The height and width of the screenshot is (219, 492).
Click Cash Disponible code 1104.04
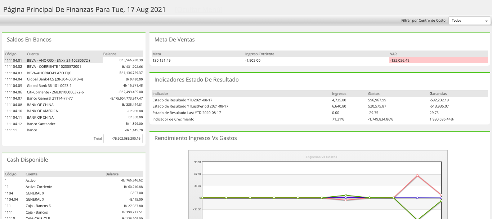11,200
